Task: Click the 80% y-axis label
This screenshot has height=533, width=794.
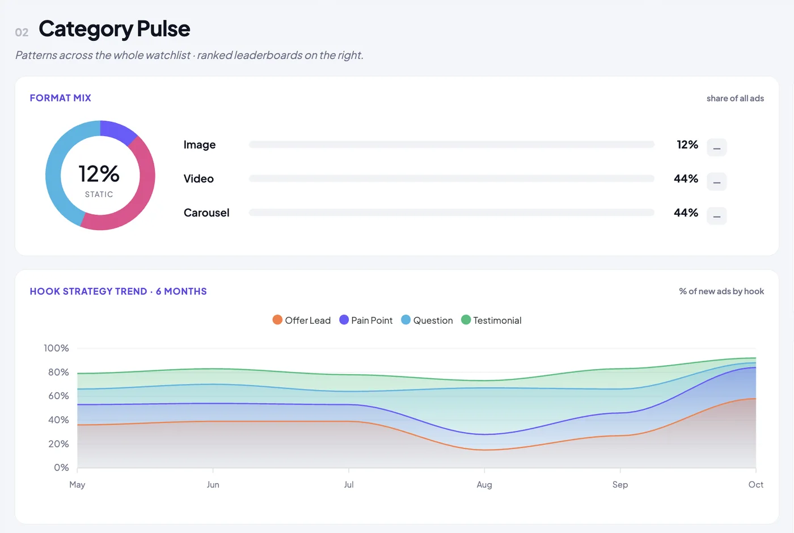Action: click(58, 372)
